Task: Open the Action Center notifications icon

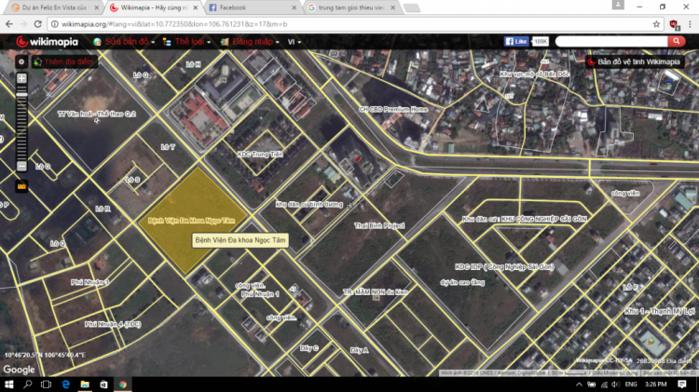Action: (682, 384)
